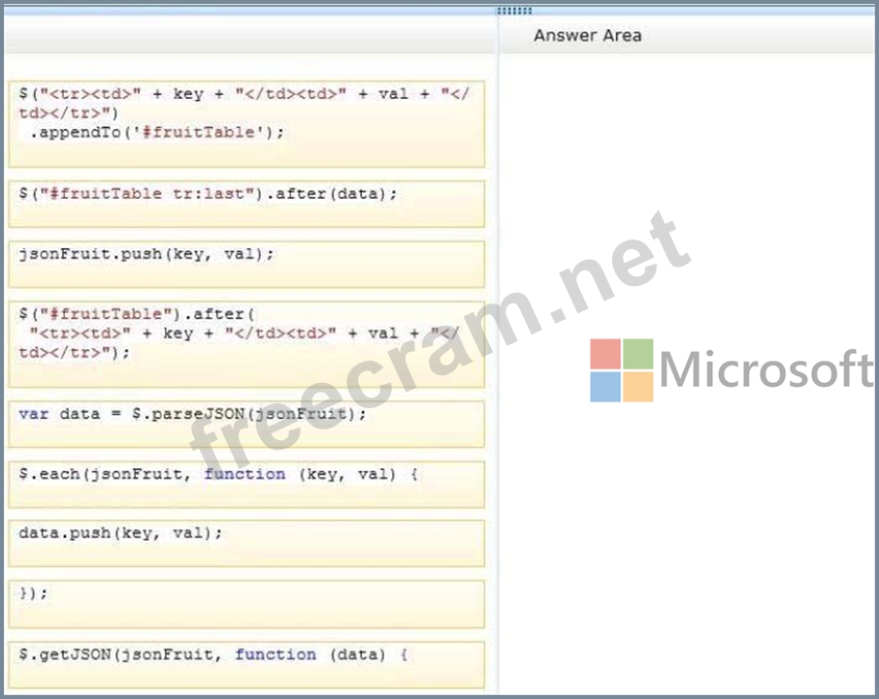This screenshot has height=699, width=879.
Task: Choose the closing }); code block
Action: [246, 604]
